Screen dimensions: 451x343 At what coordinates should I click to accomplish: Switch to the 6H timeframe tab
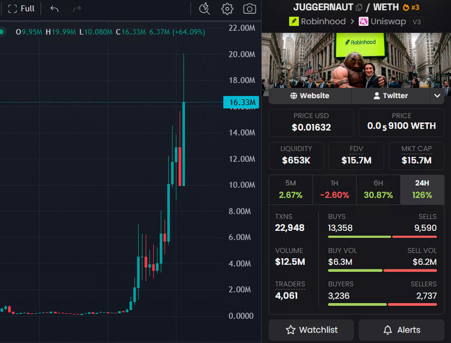[x=378, y=190]
